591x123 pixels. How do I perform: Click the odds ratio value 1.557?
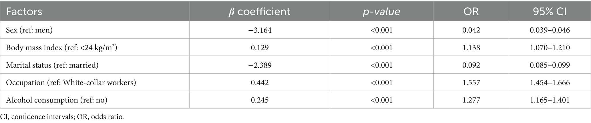pos(471,83)
